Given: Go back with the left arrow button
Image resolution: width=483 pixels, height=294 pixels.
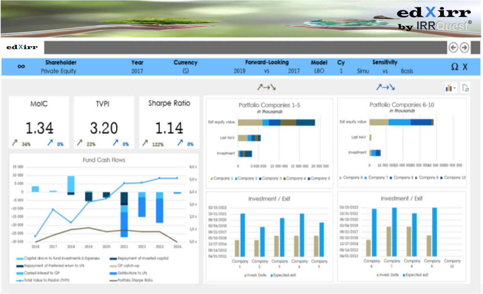Looking at the screenshot, I should (x=453, y=47).
